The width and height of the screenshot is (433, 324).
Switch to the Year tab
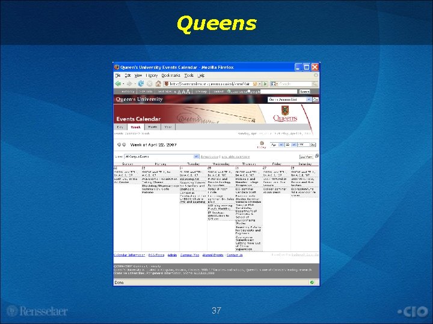click(168, 127)
